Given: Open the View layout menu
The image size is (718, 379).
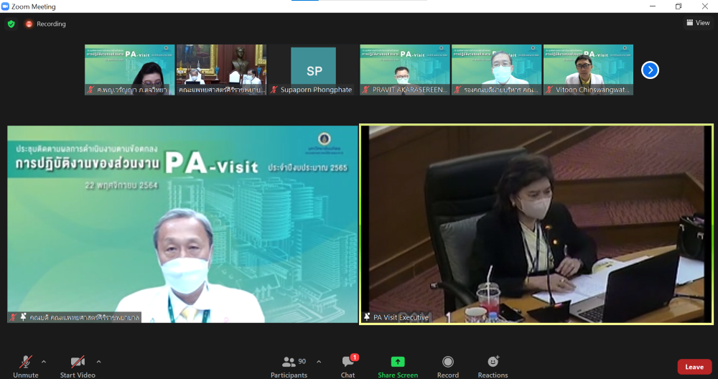Looking at the screenshot, I should (x=698, y=22).
